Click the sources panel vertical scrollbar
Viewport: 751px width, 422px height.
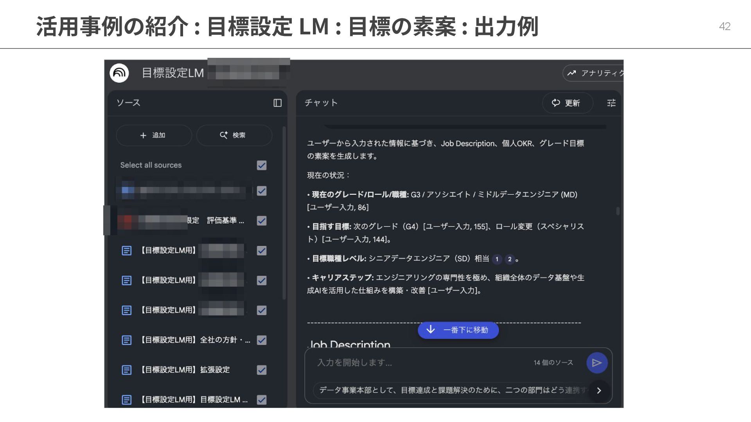tap(284, 213)
